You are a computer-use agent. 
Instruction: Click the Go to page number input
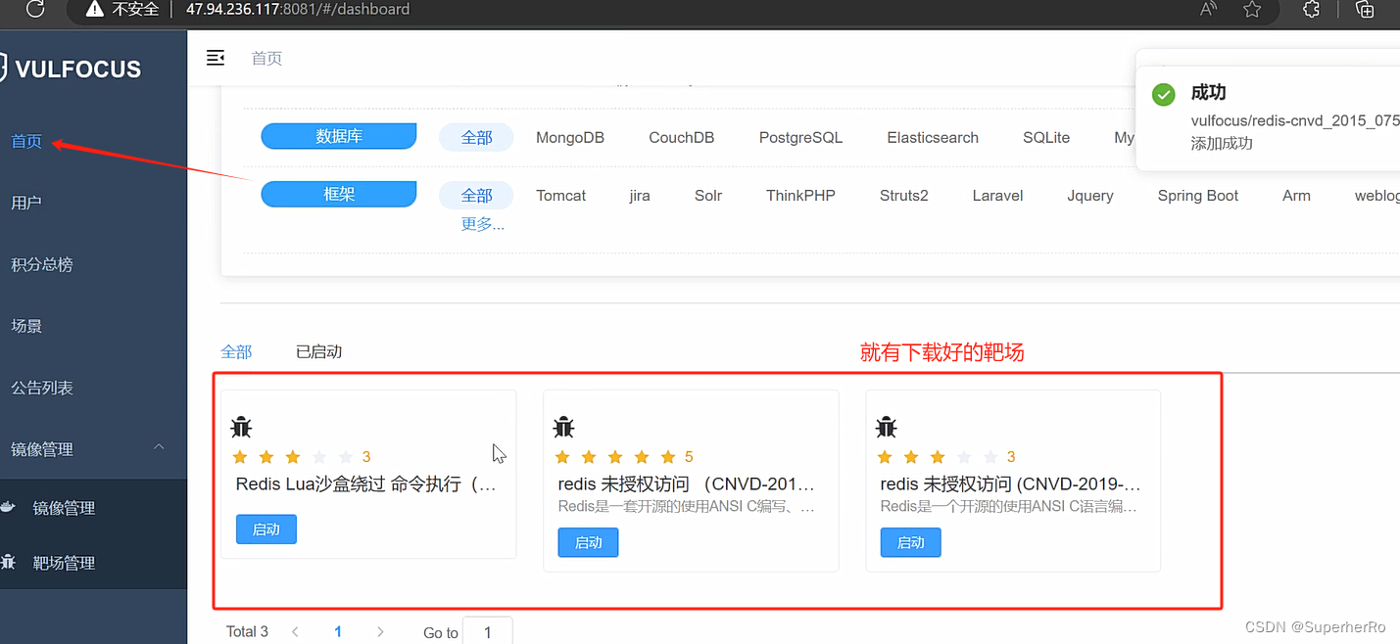(488, 632)
